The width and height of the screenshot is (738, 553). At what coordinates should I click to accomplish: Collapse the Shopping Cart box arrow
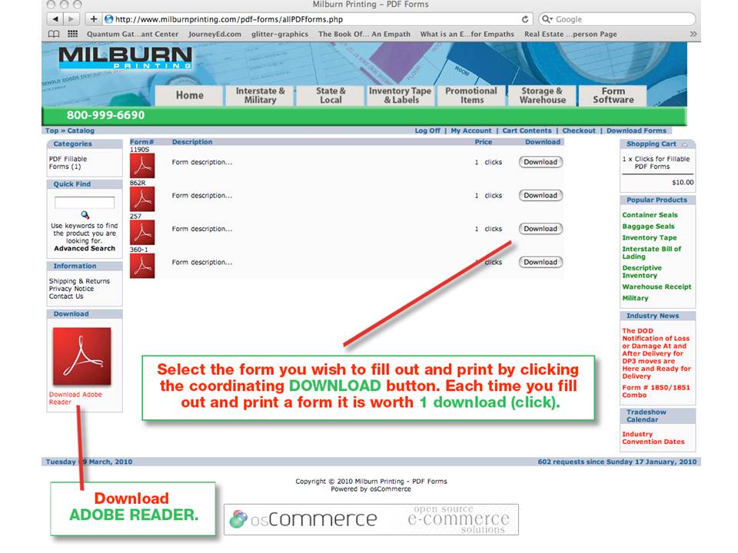click(x=684, y=144)
